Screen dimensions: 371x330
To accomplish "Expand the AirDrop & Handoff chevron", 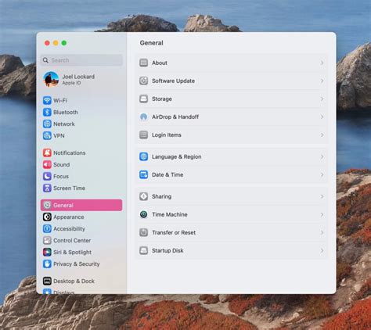I will coord(322,117).
